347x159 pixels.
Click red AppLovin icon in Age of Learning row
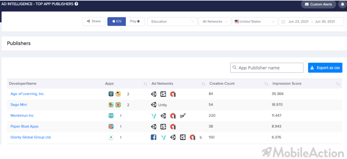tap(173, 94)
